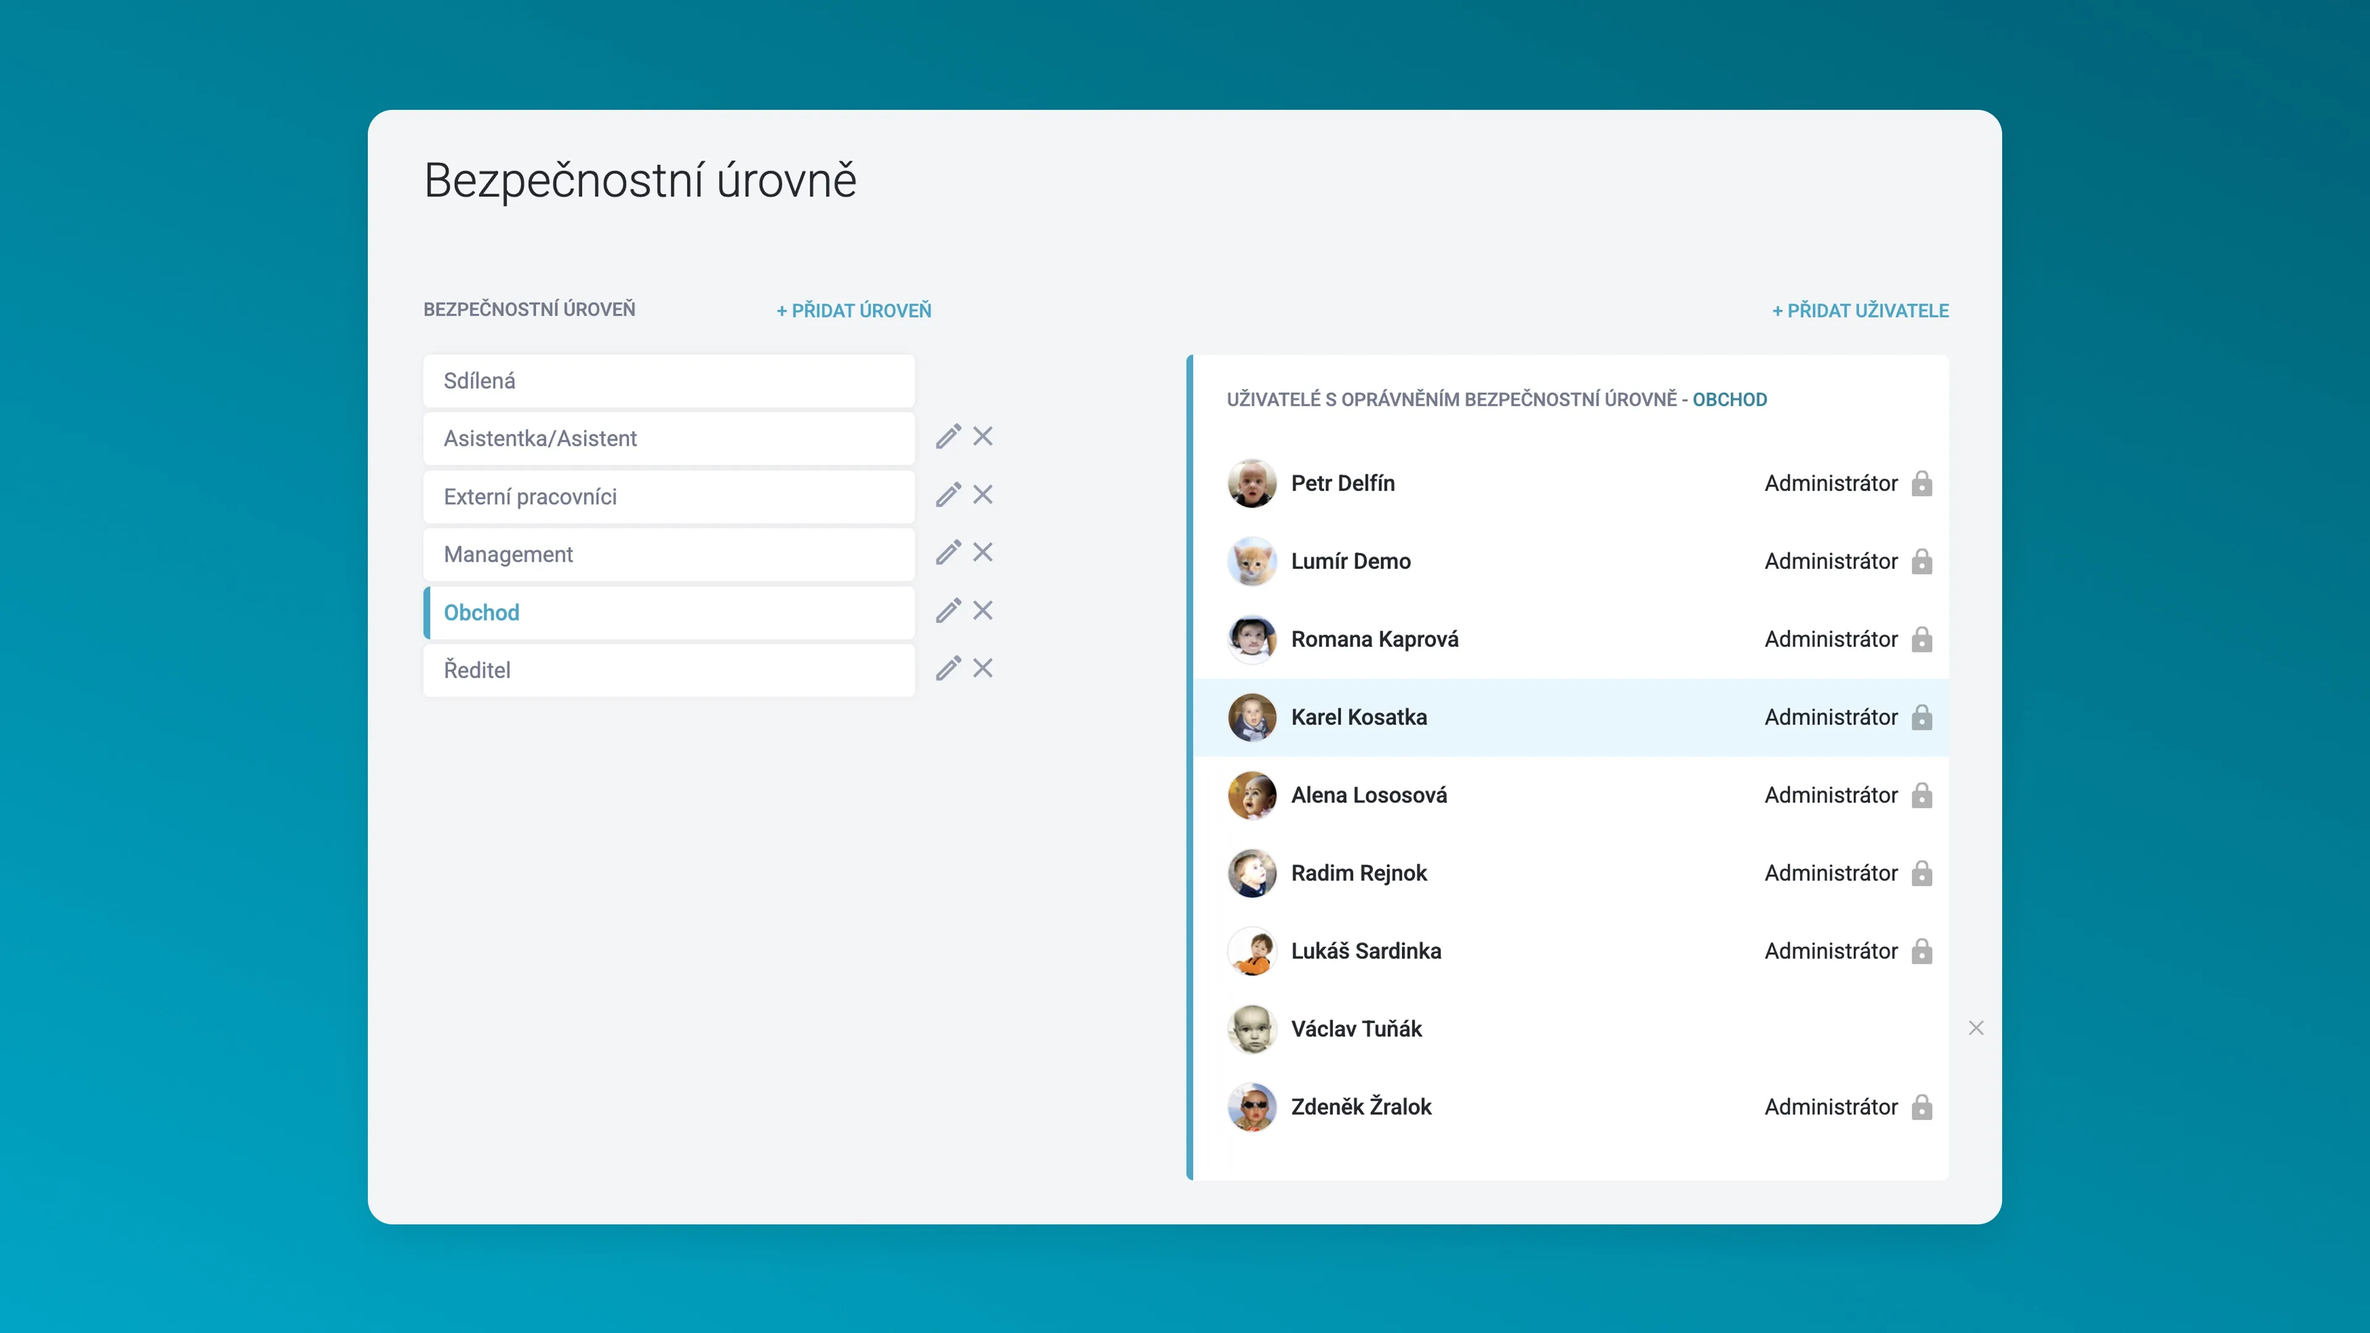Viewport: 2370px width, 1333px height.
Task: Edit the Asistentka/Asistent level with pencil icon
Action: click(949, 437)
